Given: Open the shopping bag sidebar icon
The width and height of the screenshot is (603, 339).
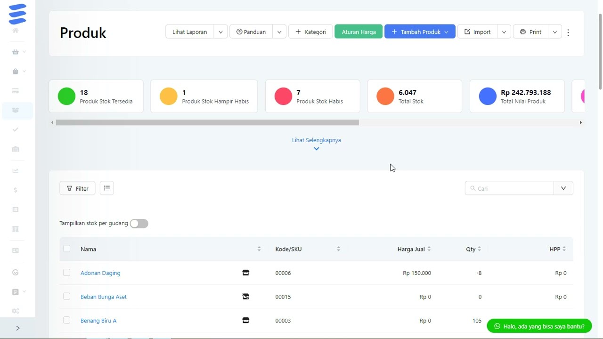Looking at the screenshot, I should 16,72.
